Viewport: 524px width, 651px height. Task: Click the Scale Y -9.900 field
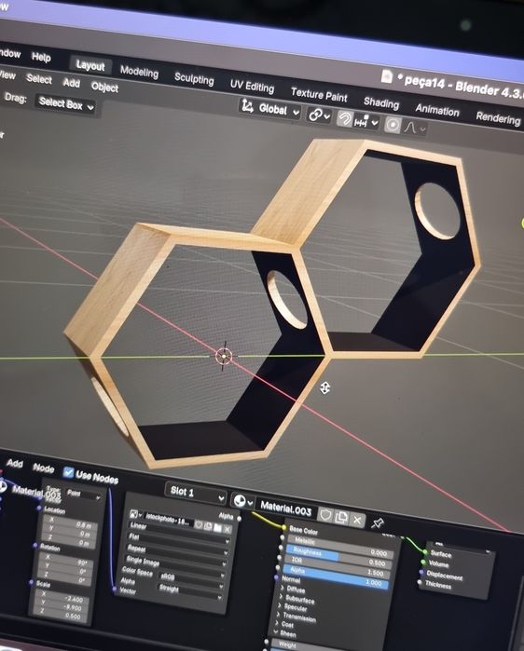coord(62,606)
